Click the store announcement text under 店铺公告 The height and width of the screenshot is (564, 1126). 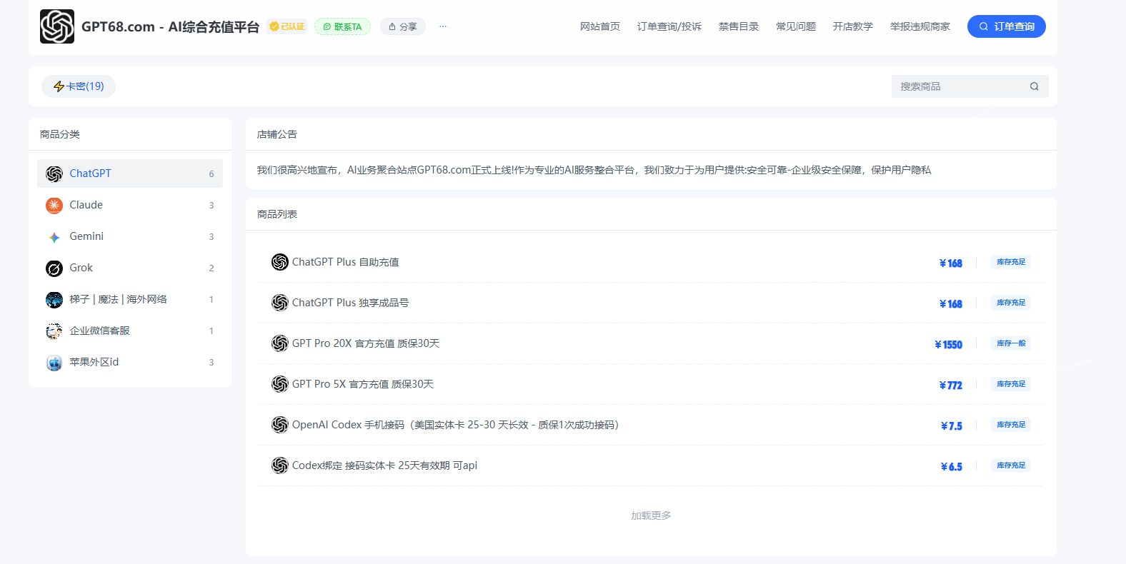point(594,170)
